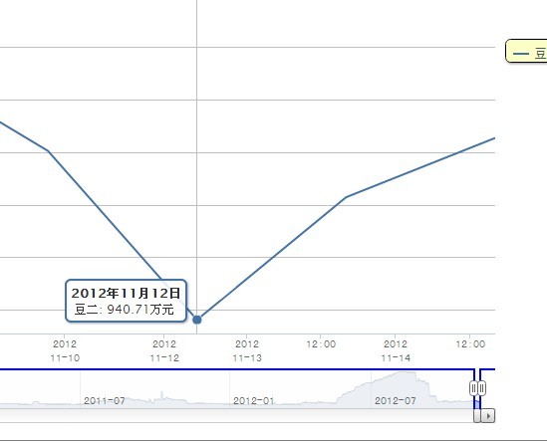
Task: Click the highlighted data point on 2012-11-12
Action: click(197, 320)
